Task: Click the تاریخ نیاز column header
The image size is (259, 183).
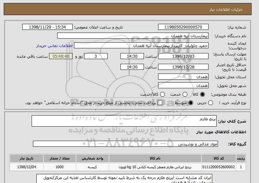Action: pos(27,158)
